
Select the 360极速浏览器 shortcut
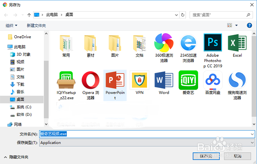click(164, 48)
